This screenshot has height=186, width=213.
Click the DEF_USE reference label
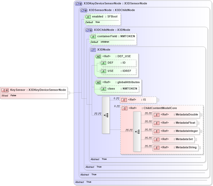click(x=117, y=56)
